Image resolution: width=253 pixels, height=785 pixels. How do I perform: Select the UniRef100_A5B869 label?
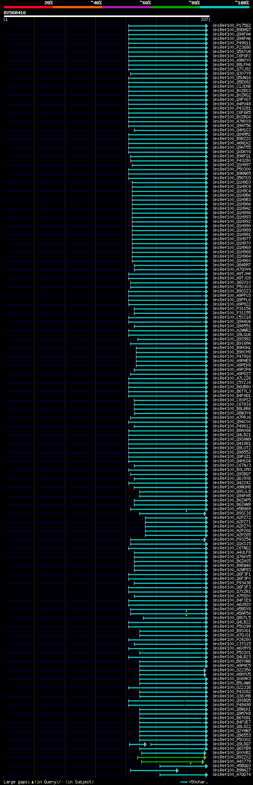point(232,509)
